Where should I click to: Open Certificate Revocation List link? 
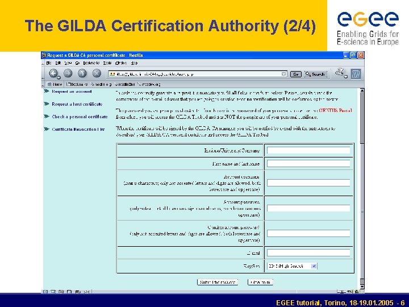coord(78,129)
